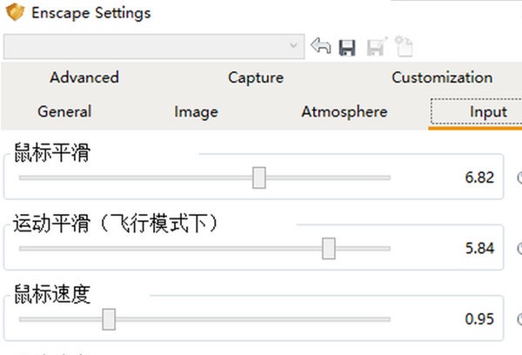
Task: Click the greyed new preset document icon
Action: click(402, 47)
